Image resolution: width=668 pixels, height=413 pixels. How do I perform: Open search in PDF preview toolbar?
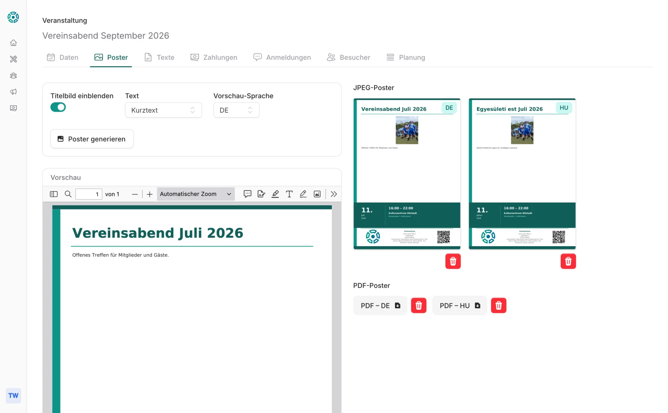[68, 194]
